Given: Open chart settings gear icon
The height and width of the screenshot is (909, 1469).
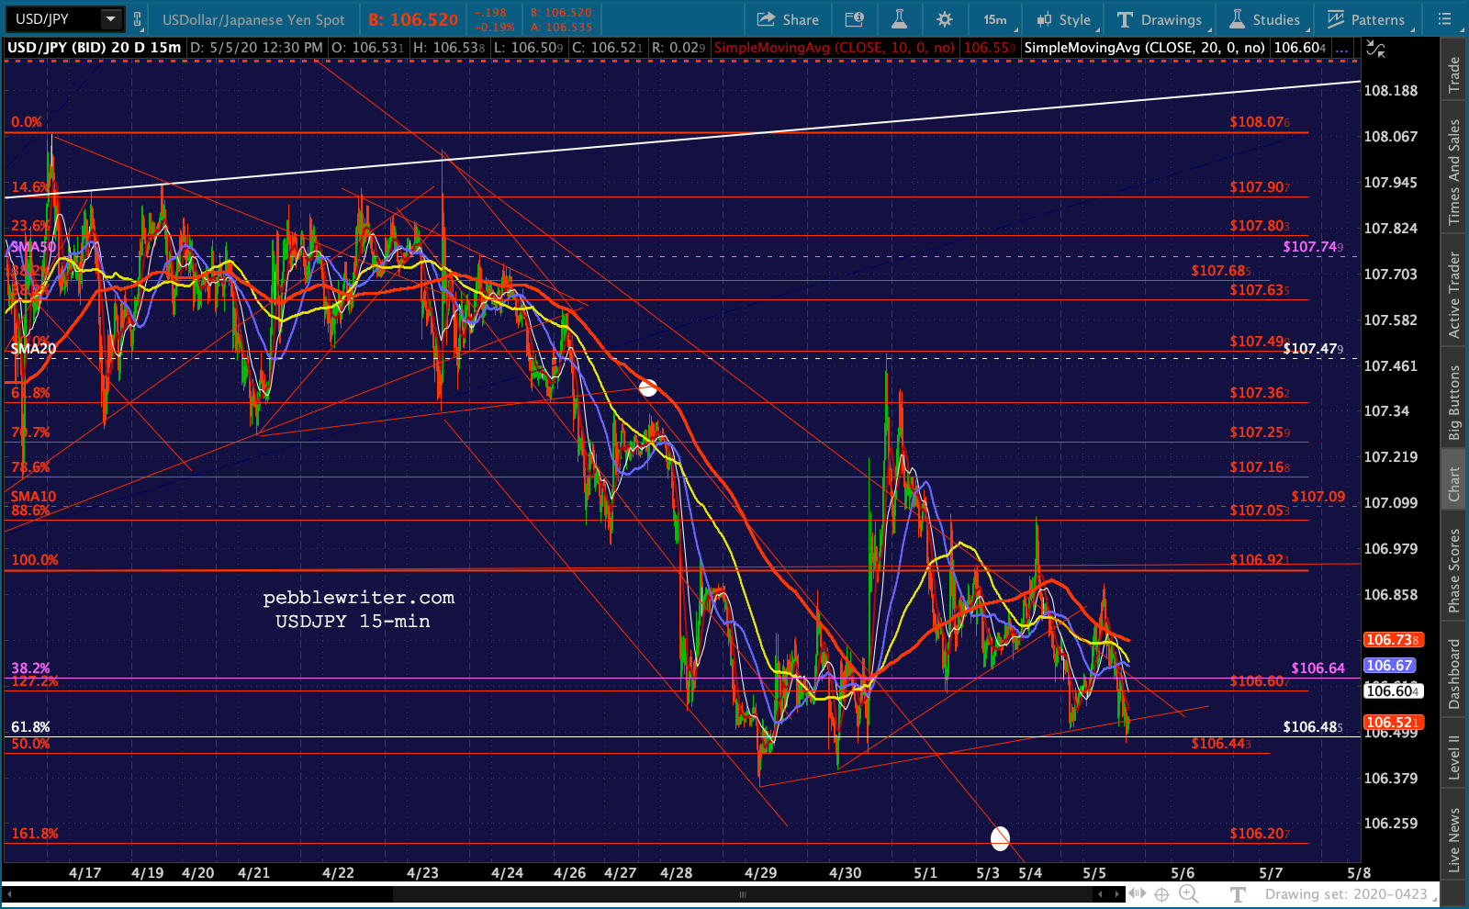Looking at the screenshot, I should pyautogui.click(x=944, y=19).
